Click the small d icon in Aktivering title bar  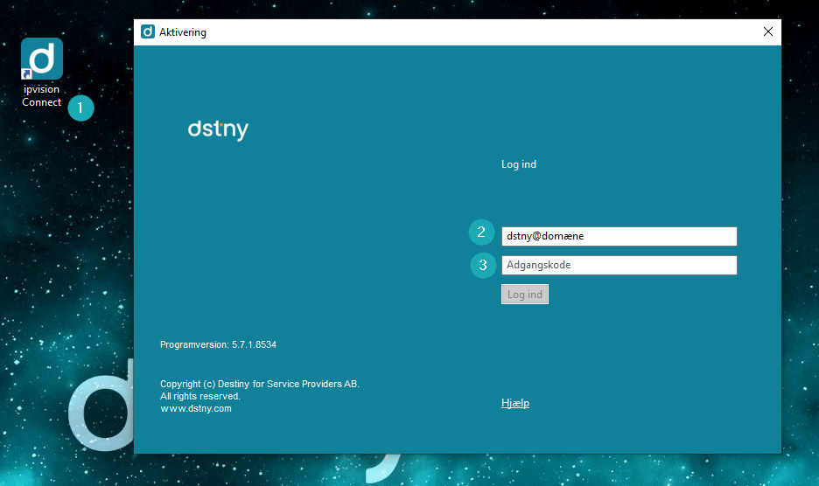148,31
